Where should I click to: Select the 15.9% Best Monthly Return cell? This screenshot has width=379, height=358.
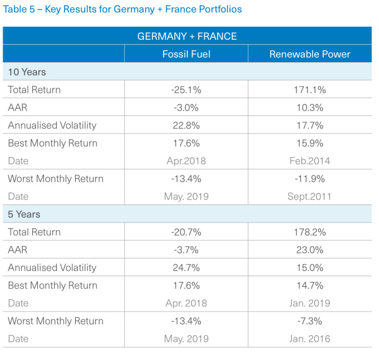click(x=310, y=143)
